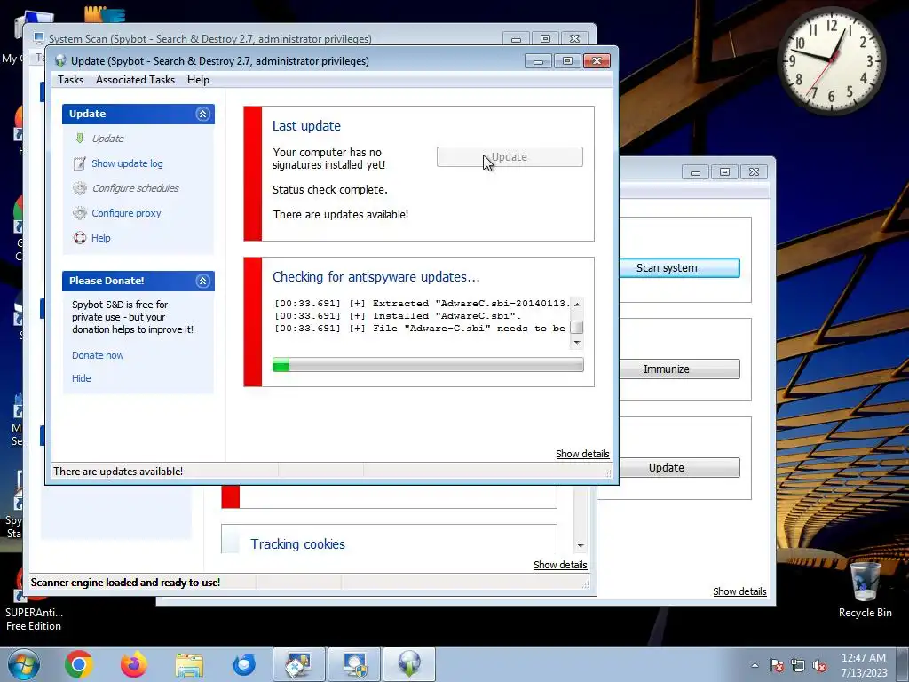Open File Explorer from taskbar
The image size is (909, 682).
coord(189,664)
